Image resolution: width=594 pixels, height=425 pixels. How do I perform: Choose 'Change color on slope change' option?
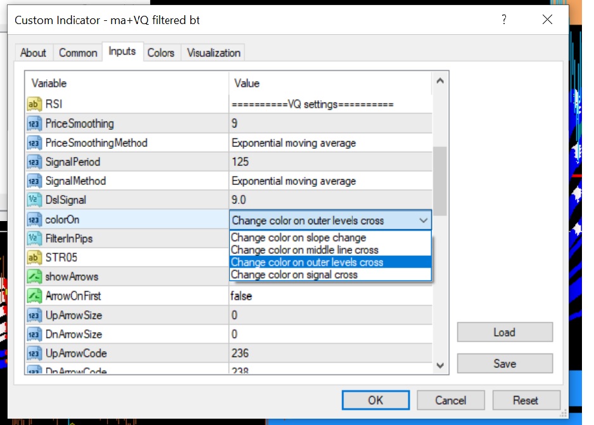[298, 238]
